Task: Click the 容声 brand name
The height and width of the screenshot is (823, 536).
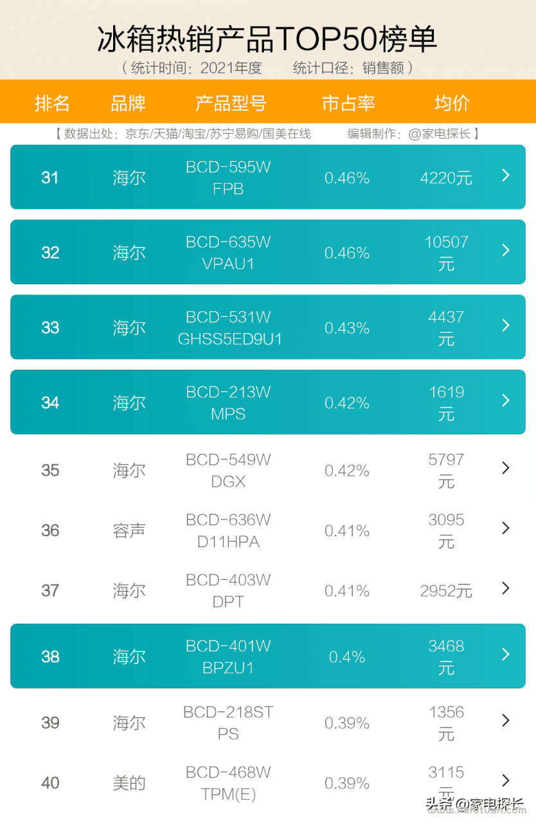Action: point(129,531)
